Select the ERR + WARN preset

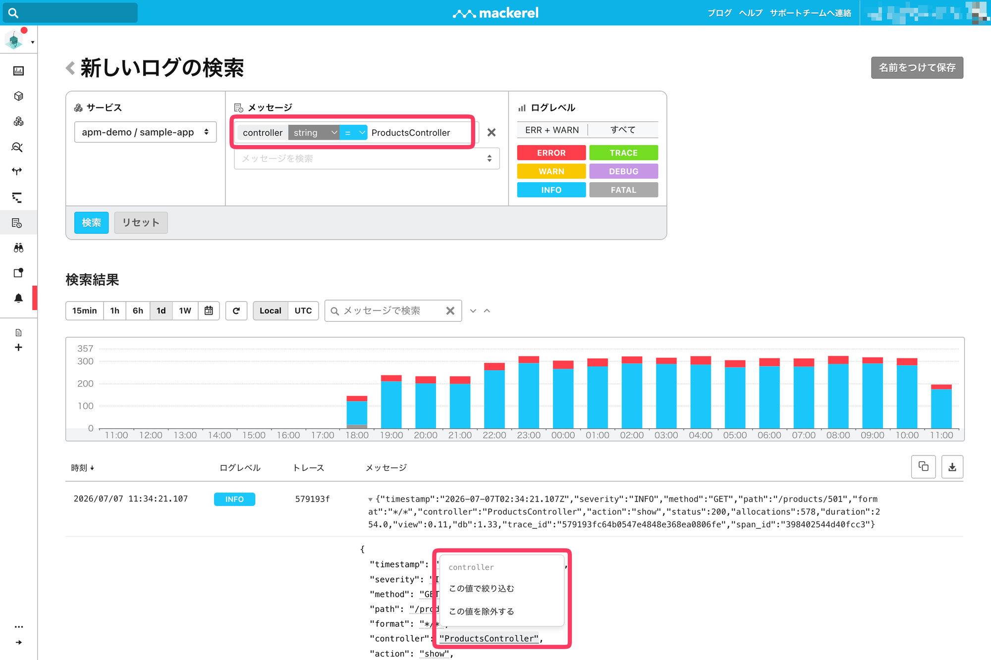coord(552,130)
